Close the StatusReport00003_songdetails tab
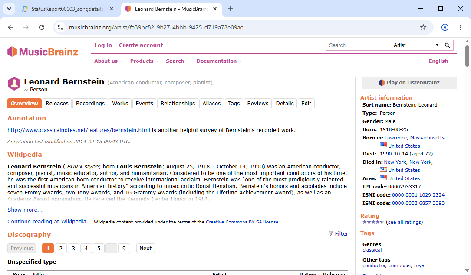Screen dimensions: 471x275 (x=112, y=9)
